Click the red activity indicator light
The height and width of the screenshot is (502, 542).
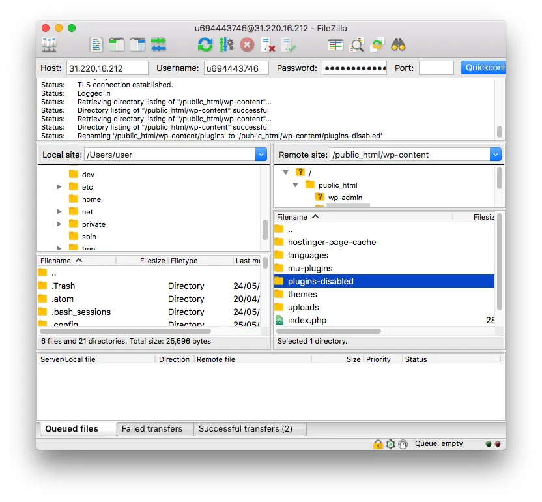498,444
